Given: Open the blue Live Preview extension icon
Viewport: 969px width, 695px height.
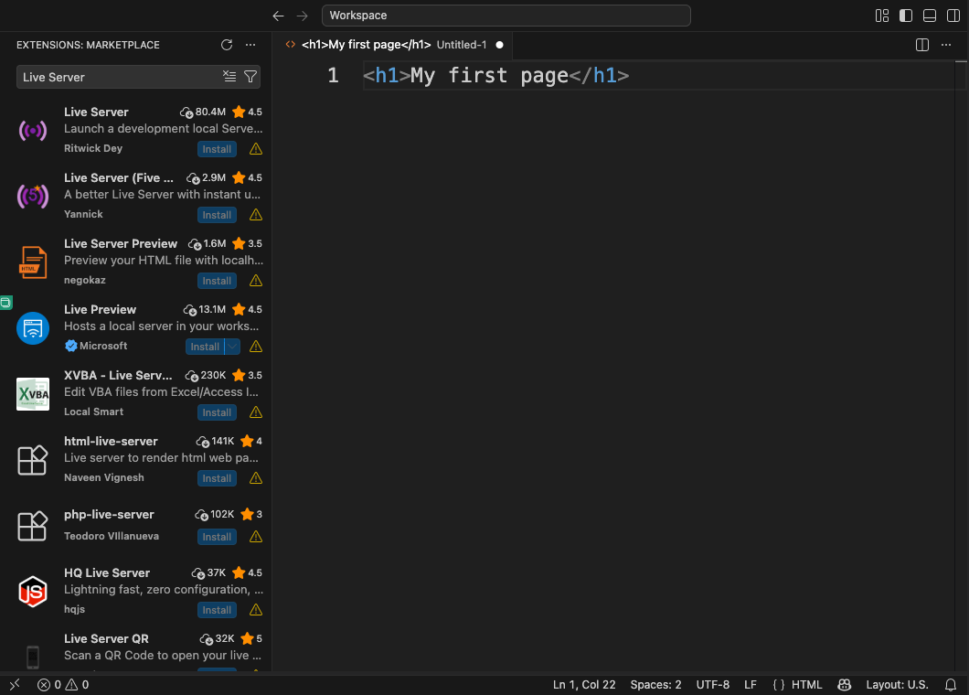Looking at the screenshot, I should pyautogui.click(x=33, y=328).
